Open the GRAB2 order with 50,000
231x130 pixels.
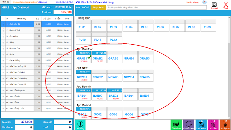coord(99,57)
